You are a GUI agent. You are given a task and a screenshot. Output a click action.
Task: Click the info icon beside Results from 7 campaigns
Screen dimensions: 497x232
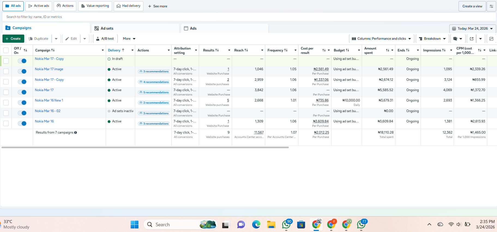pyautogui.click(x=76, y=132)
